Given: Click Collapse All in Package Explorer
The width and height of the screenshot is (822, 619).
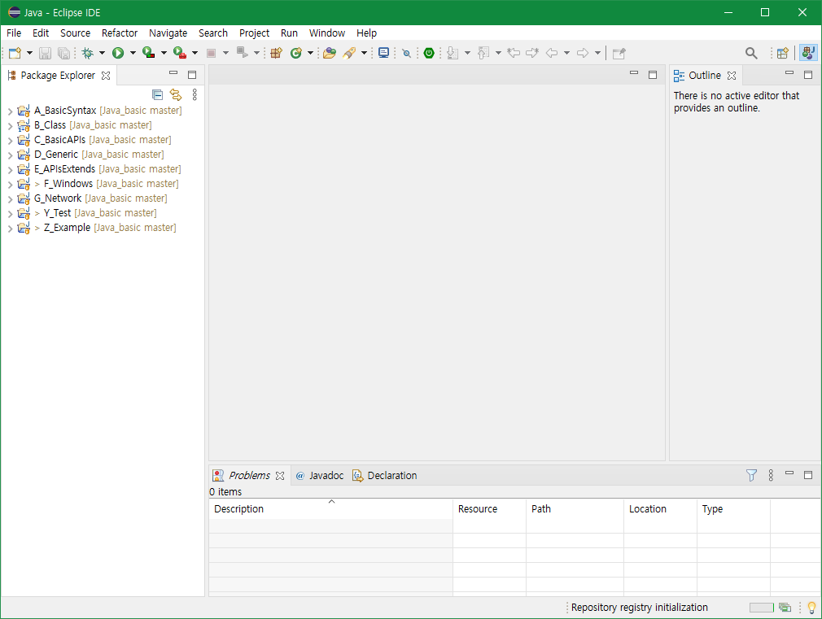Looking at the screenshot, I should [157, 95].
